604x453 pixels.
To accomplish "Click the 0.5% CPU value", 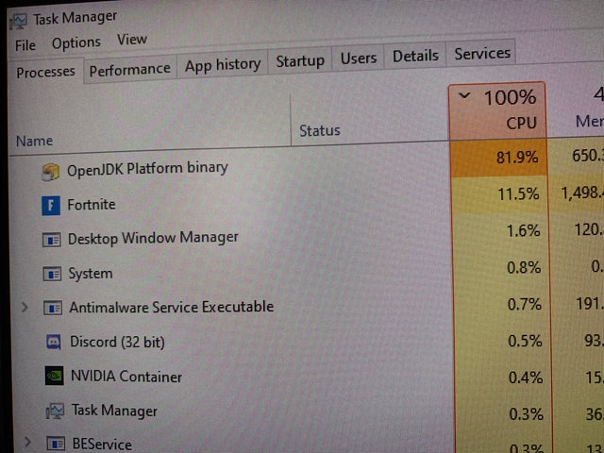I will pyautogui.click(x=525, y=341).
